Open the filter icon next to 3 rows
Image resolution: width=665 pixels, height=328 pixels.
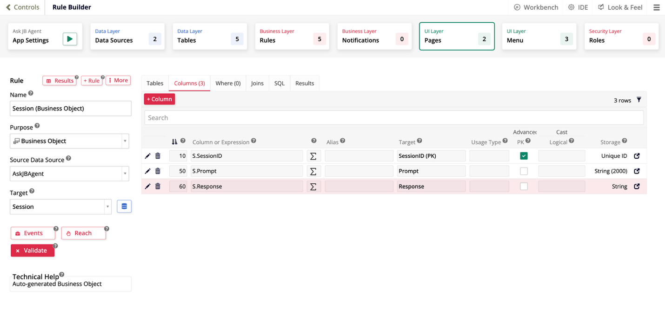click(x=639, y=100)
